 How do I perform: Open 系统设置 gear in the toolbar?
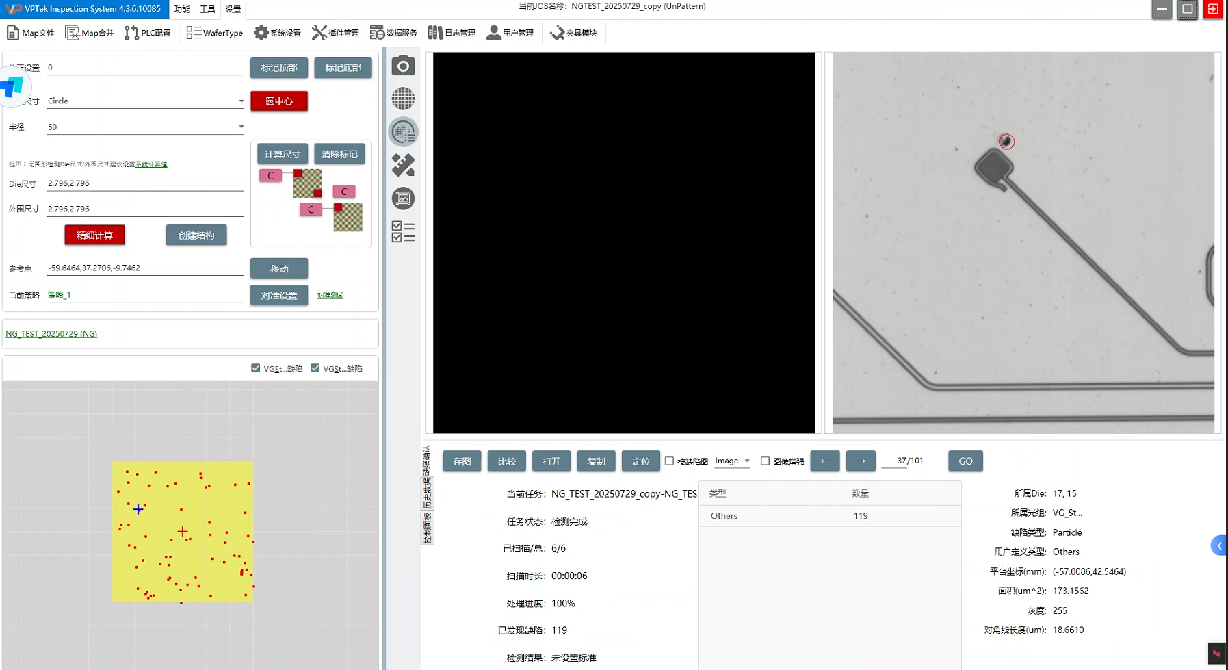[277, 33]
